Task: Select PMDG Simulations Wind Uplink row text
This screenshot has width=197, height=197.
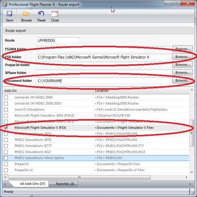Action: tap(39, 158)
